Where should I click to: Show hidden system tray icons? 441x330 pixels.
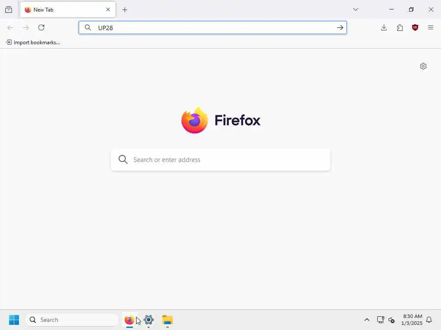367,320
